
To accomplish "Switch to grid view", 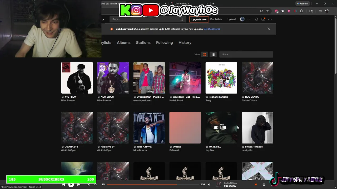I will coord(205,54).
